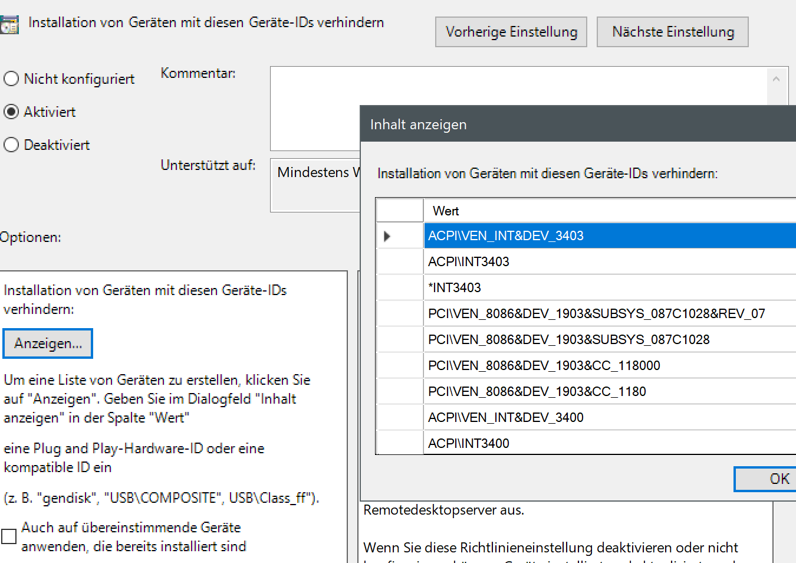The width and height of the screenshot is (796, 563).
Task: Select row ending with SUBSYS_087C1028
Action: click(x=610, y=339)
